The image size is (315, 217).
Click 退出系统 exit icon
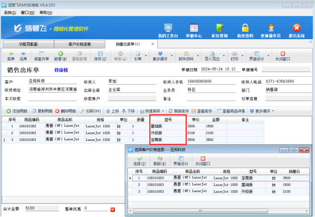pos(297,28)
